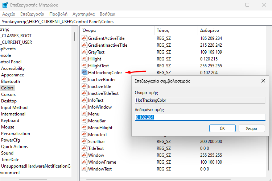This screenshot has height=181, width=272.
Task: Click the tree pane vertical scrollbar thumb
Action: click(74, 37)
